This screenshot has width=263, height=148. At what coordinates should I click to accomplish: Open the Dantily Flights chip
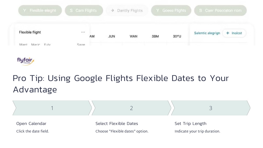pos(127,10)
